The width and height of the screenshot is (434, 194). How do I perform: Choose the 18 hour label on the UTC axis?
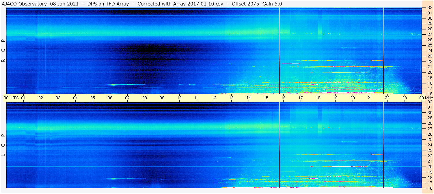pos(318,98)
